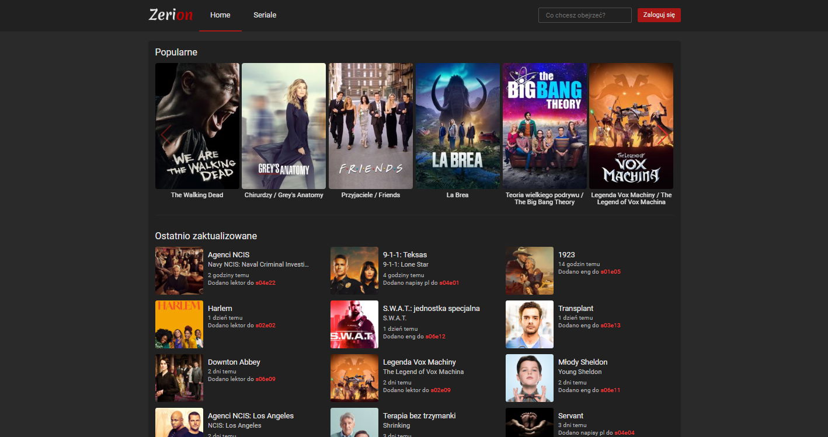
Task: Click the '9-1-1: Teksas' title
Action: tap(405, 255)
